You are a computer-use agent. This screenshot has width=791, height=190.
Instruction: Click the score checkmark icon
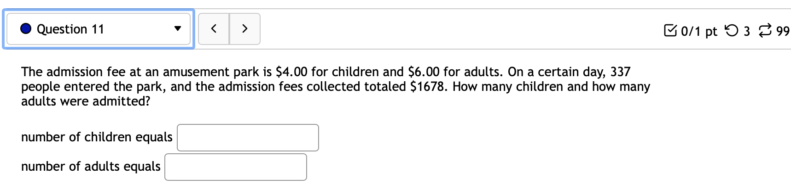(670, 31)
